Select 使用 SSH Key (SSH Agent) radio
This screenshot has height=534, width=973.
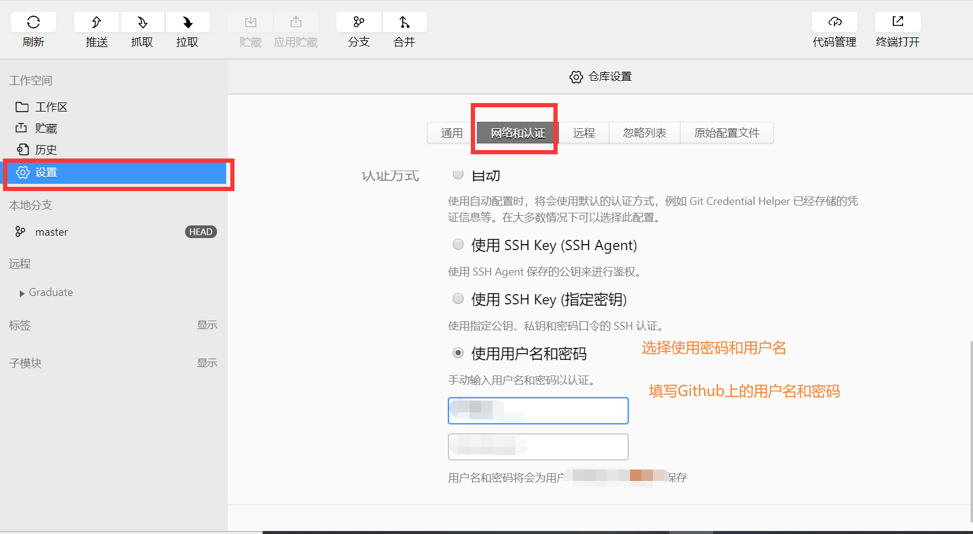tap(458, 244)
